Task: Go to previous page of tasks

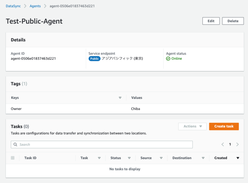Action: [x=223, y=145]
